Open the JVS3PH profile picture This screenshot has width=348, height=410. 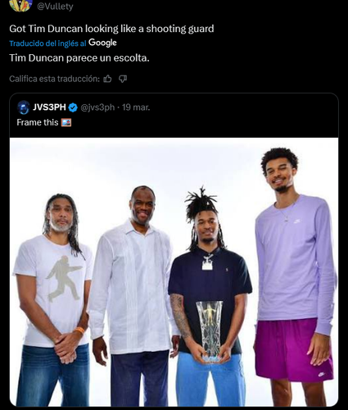pyautogui.click(x=24, y=107)
